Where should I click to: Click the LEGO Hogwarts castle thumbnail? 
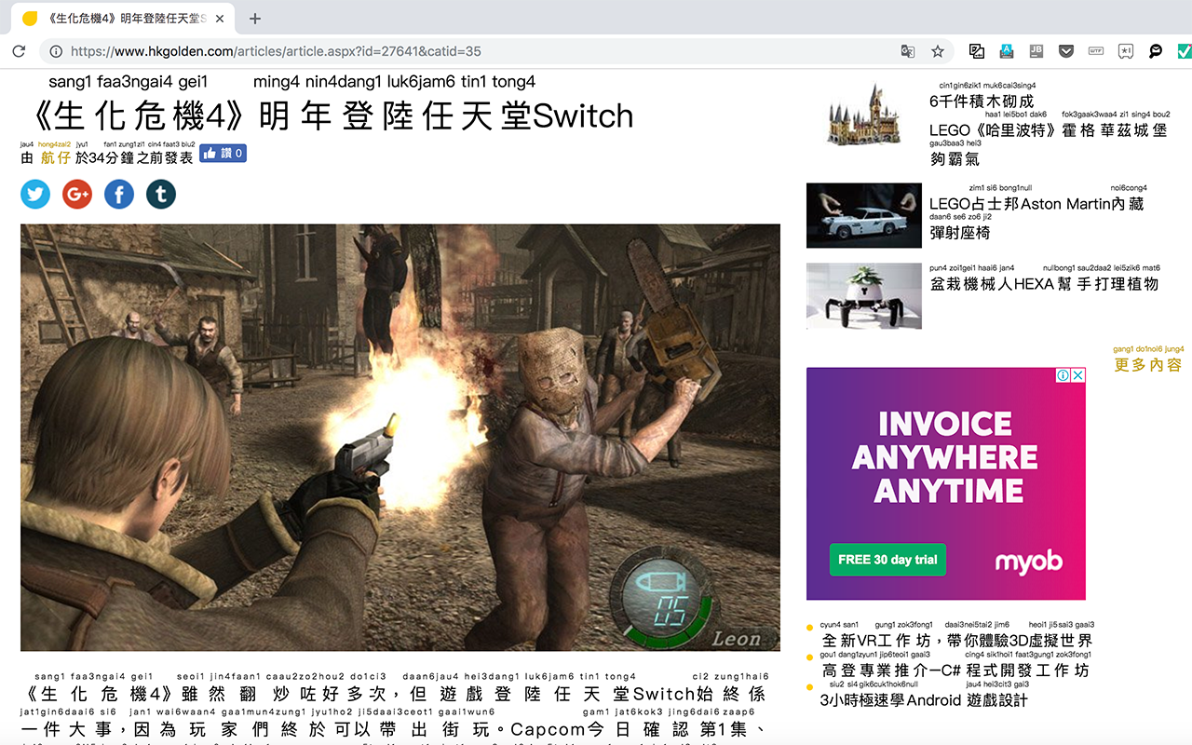click(864, 114)
